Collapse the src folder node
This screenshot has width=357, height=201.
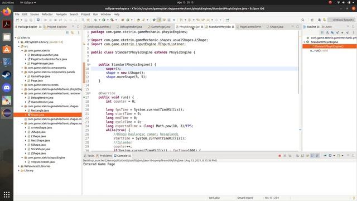pos(19,46)
